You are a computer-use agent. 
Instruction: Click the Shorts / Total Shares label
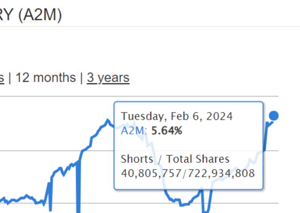click(x=175, y=159)
